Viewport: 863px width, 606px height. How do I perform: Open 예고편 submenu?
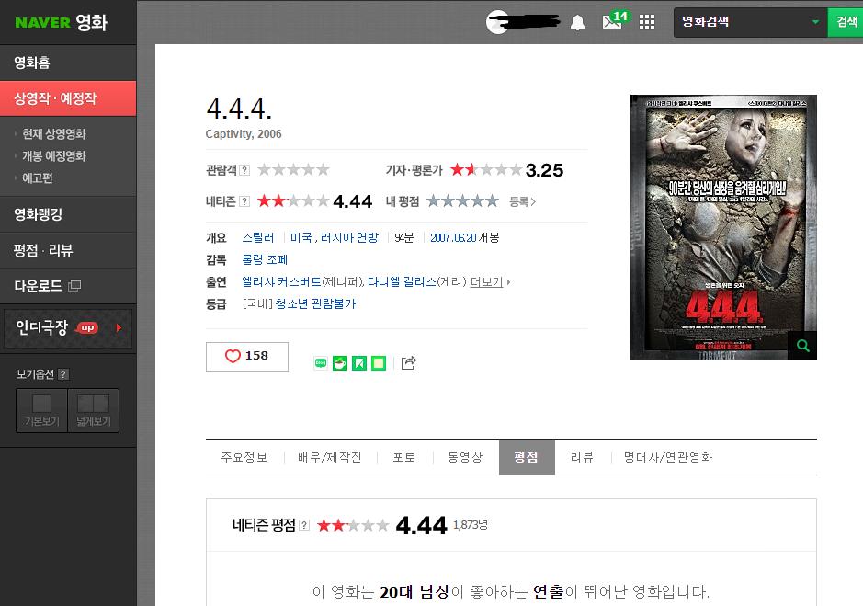38,178
